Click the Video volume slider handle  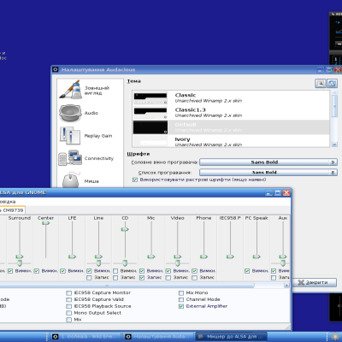pyautogui.click(x=177, y=256)
